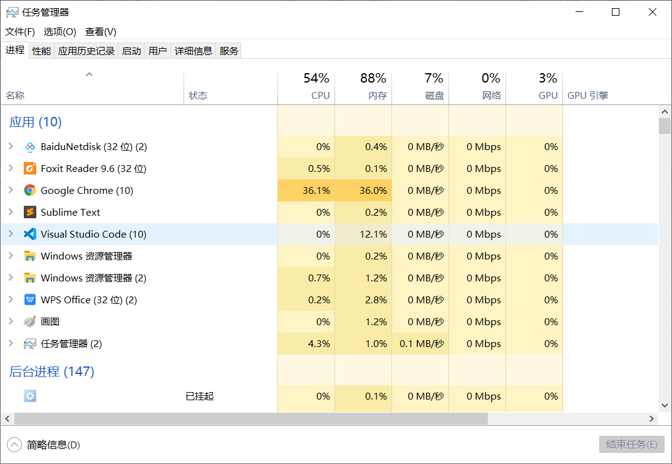Click 任务管理器 4.3% CPU cell
The image size is (672, 464).
coord(306,344)
